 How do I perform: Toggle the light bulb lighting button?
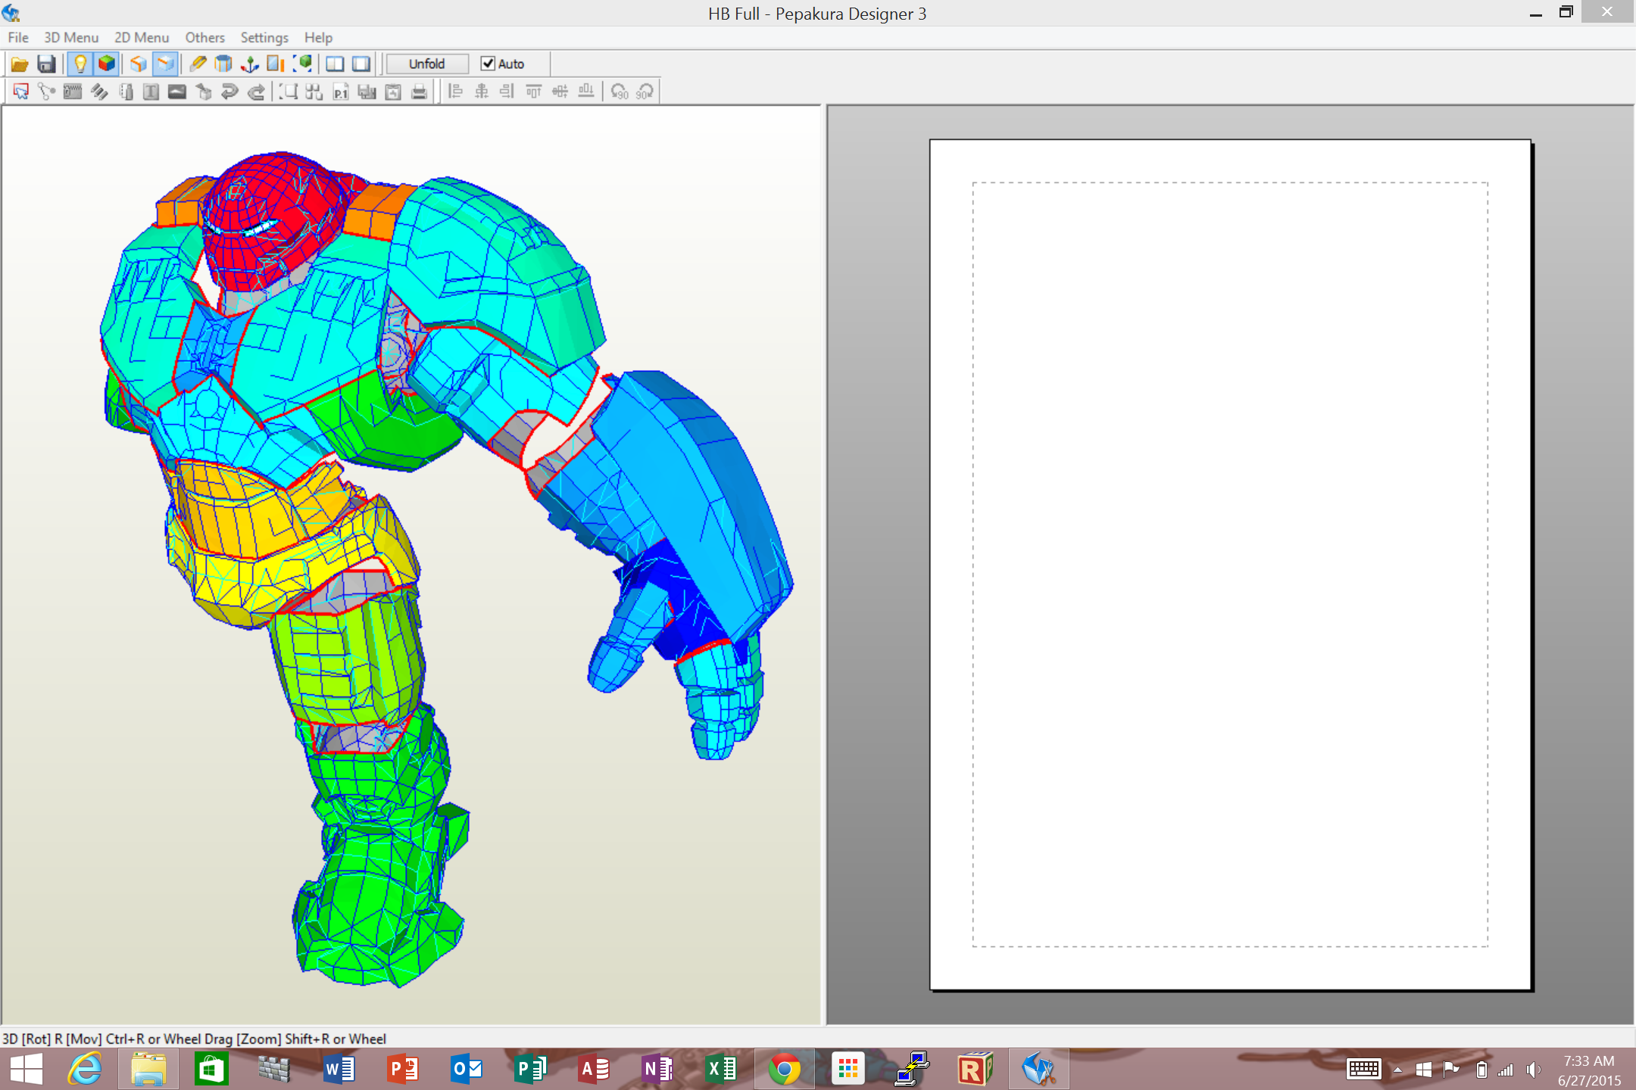(80, 64)
